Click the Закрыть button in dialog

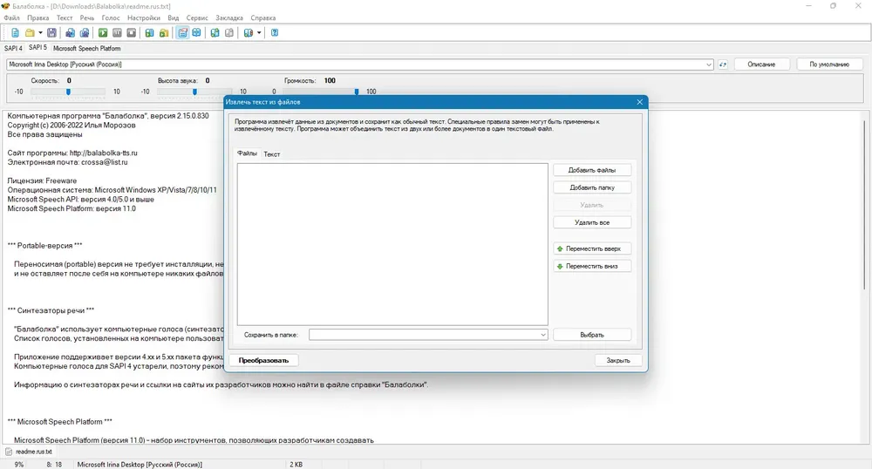tap(618, 361)
